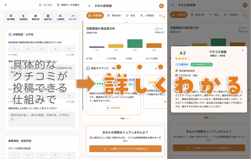Image resolution: width=251 pixels, height=159 pixels.
Task: Click the eye icon on second review card
Action: [x=165, y=102]
